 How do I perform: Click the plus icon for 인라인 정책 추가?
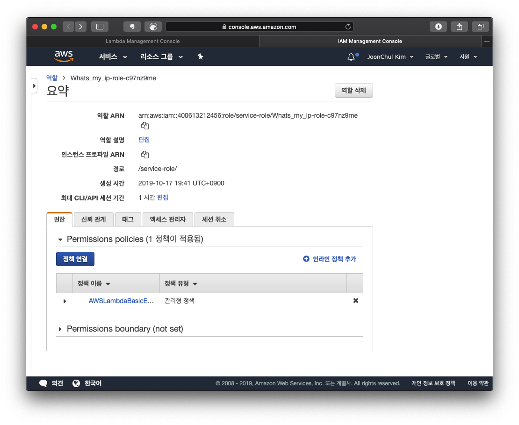click(x=306, y=259)
